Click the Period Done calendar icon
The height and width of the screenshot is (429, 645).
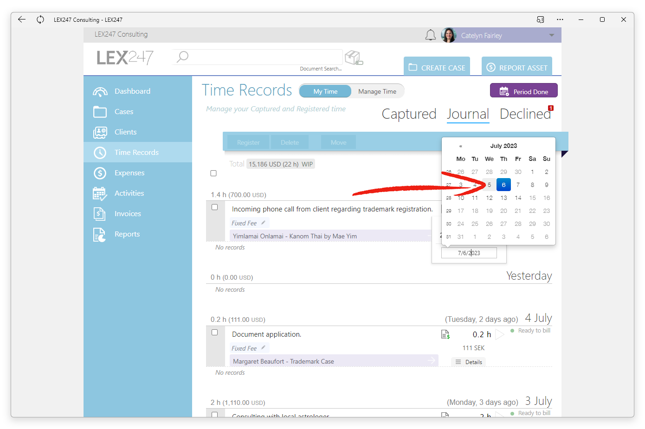pos(504,91)
